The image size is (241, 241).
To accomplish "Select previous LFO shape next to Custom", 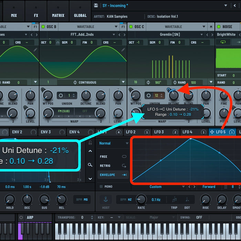I will 189,187.
